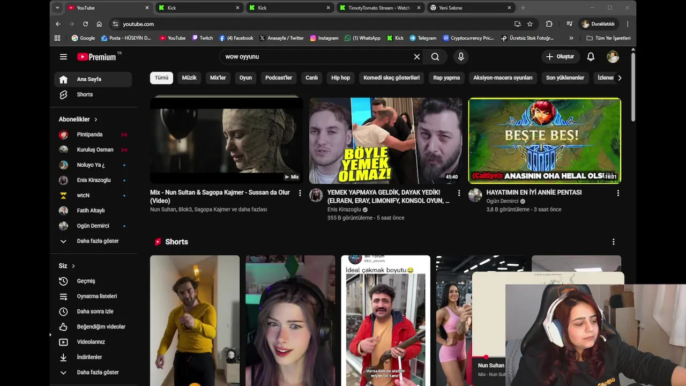
Task: Select Aksiyon-macera oyunları chip
Action: [503, 78]
